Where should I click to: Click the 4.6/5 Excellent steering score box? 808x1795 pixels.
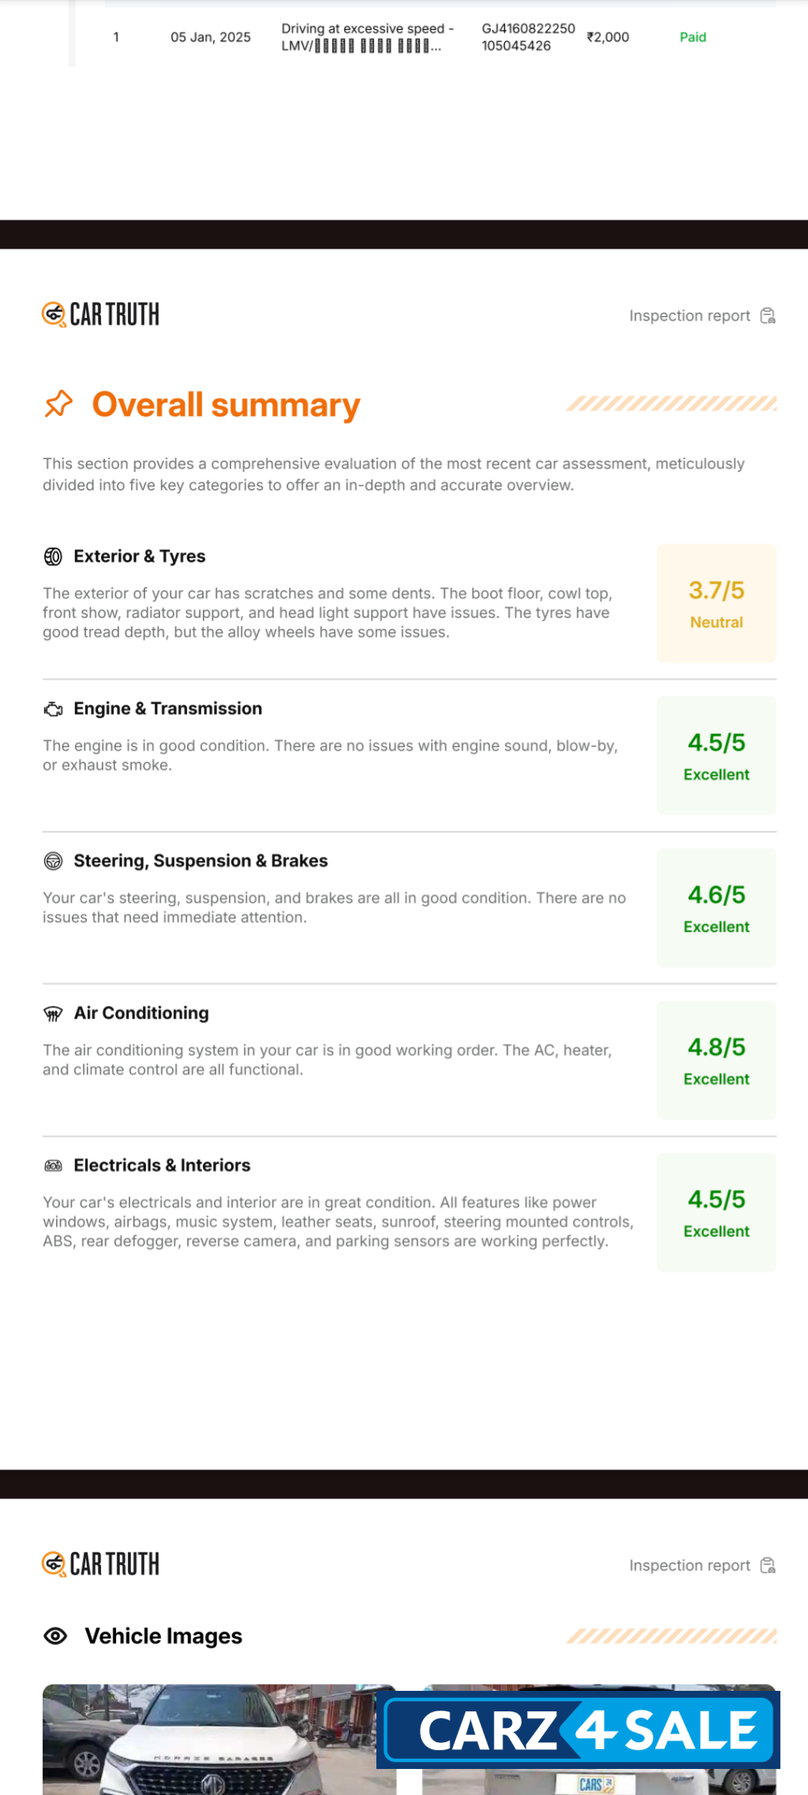(716, 908)
